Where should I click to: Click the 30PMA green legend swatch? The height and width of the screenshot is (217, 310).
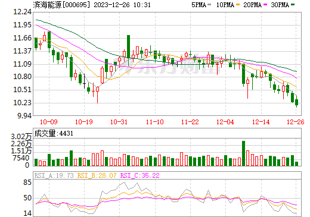tap(293, 5)
